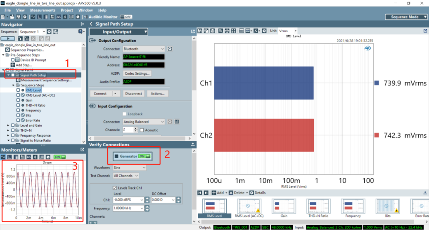Open the input Connector Analog Balanced dropdown
The image size is (429, 230).
pos(143,121)
